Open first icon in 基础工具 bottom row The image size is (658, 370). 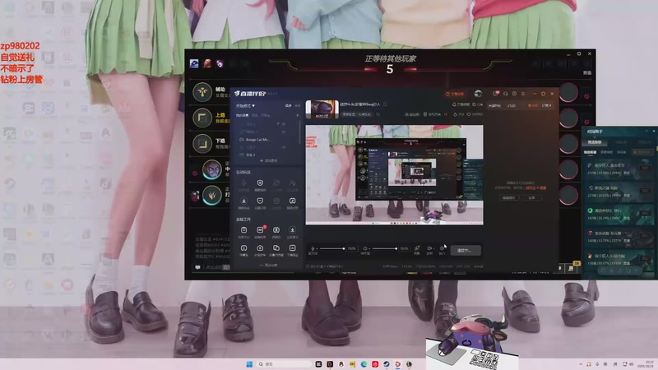click(x=243, y=250)
